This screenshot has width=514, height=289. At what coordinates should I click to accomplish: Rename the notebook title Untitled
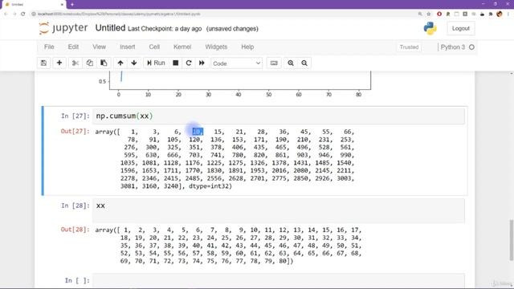[110, 28]
